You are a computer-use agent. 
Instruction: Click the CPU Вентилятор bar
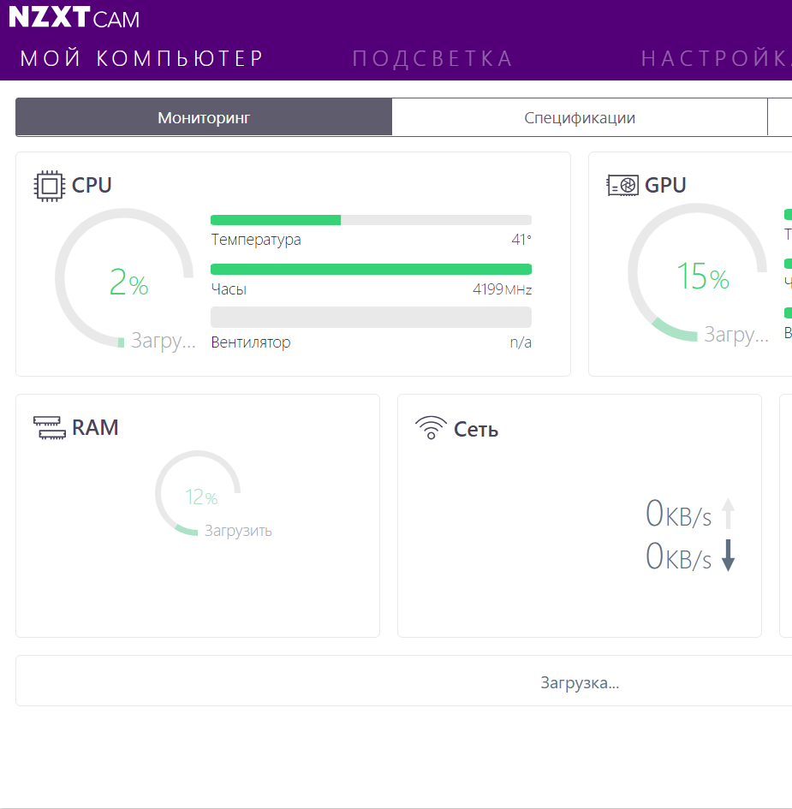(371, 317)
